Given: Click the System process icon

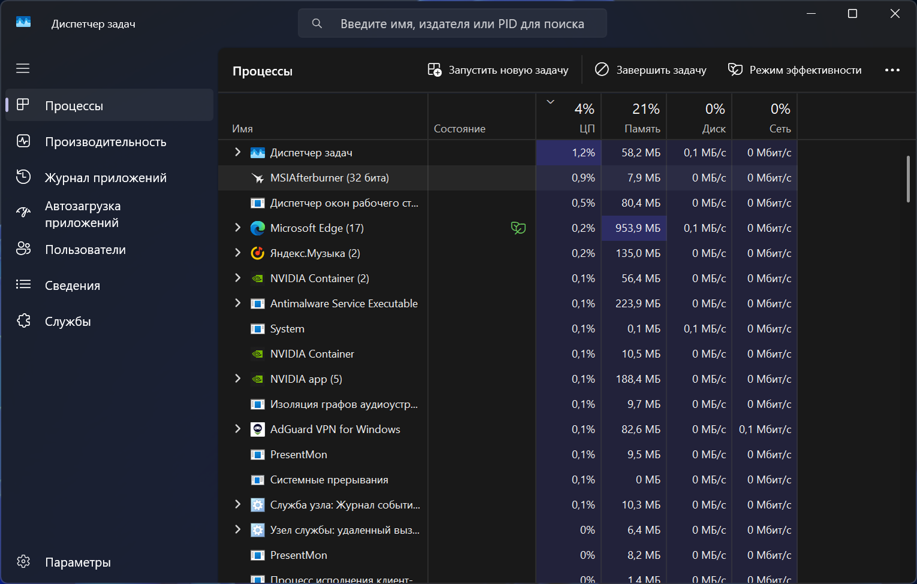Looking at the screenshot, I should point(257,329).
